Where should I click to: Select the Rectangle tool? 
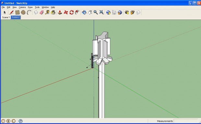click(x=18, y=12)
